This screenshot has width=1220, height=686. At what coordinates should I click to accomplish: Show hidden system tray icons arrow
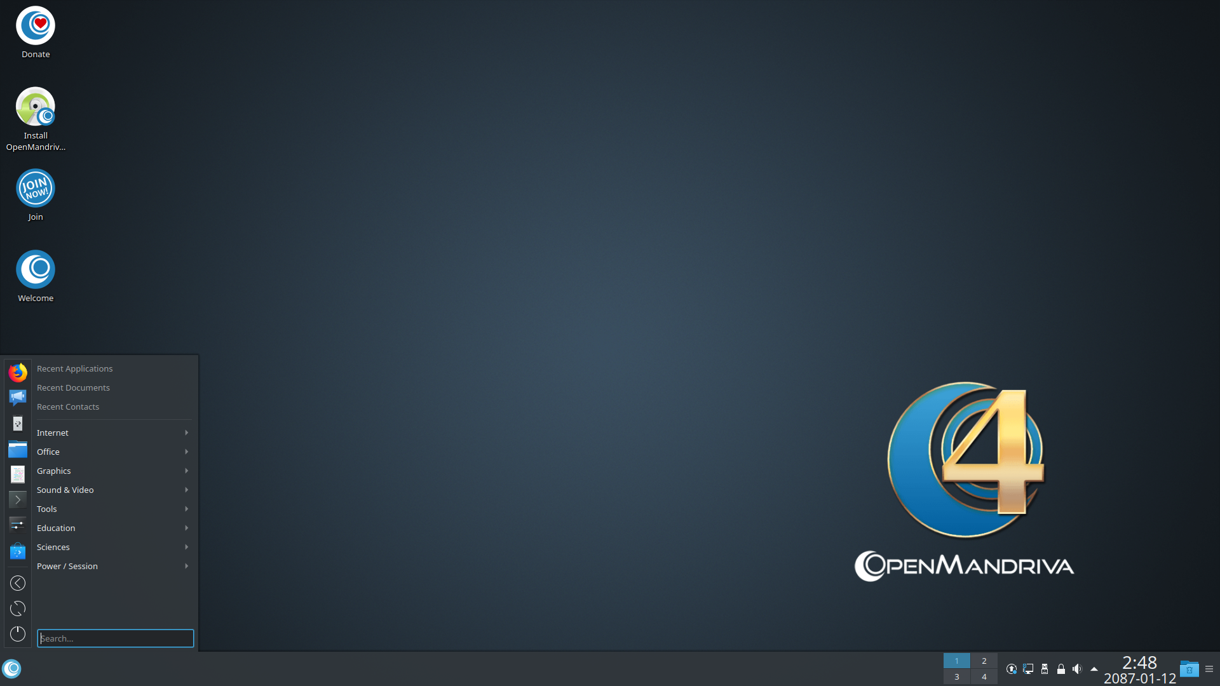point(1094,669)
